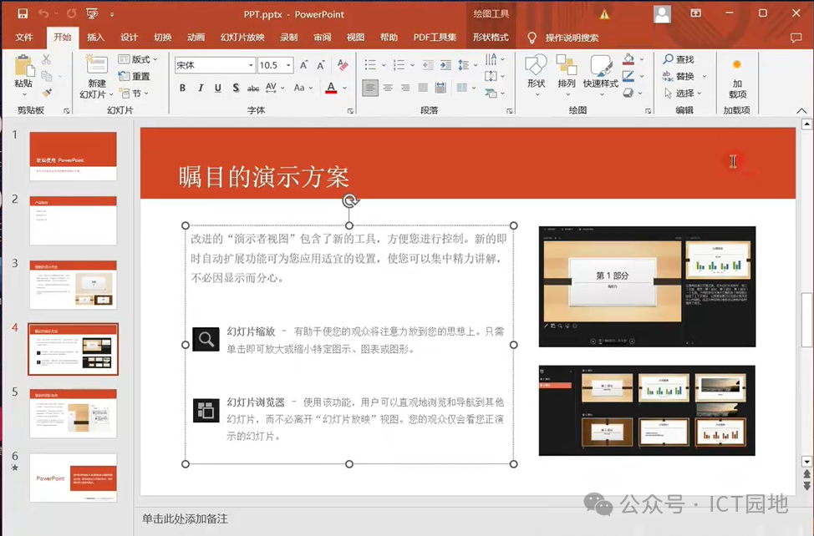Toggle Underline formatting
This screenshot has width=814, height=536.
point(218,88)
